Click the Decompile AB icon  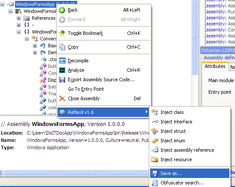[62, 61]
